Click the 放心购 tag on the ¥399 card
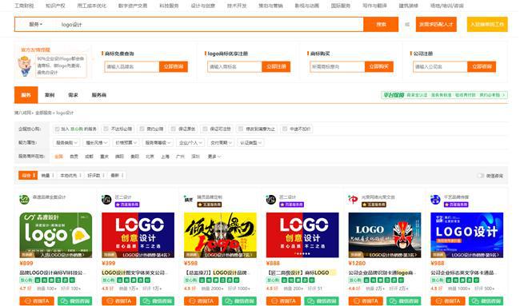This screenshot has height=306, width=520. point(109,280)
